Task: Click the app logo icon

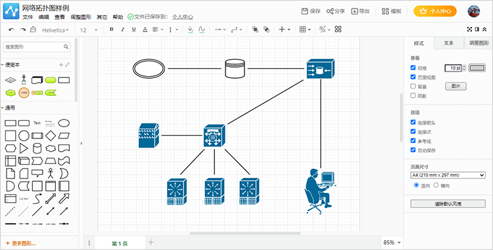Action: click(11, 11)
